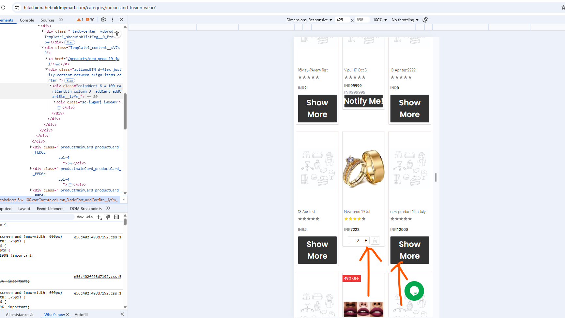Open the Vipul 17 Oct 5 product title

click(x=355, y=70)
